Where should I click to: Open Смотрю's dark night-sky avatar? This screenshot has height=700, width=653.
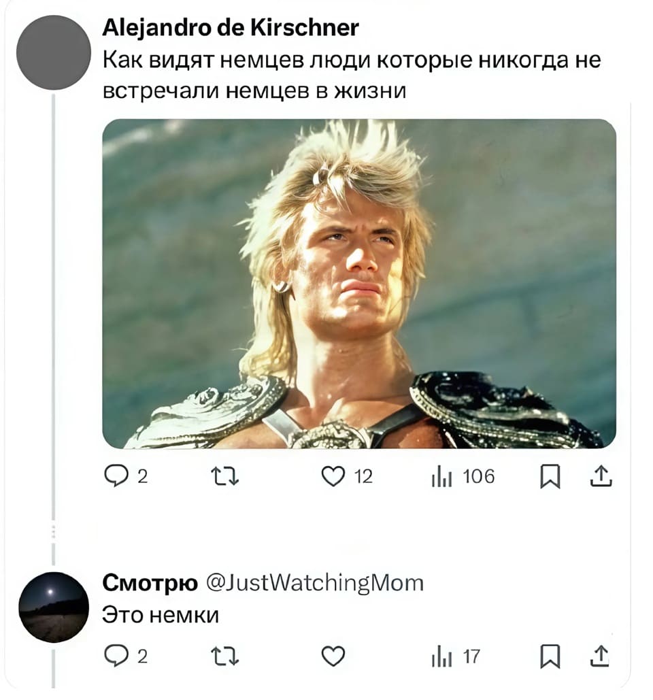[54, 607]
